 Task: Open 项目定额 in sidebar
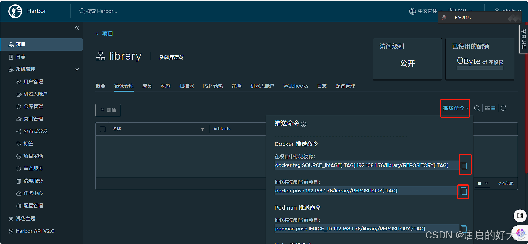33,156
